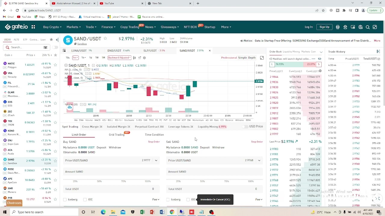Screen dimensions: 385x216
Task: Star the MATIC coin row
Action: click(x=55, y=65)
